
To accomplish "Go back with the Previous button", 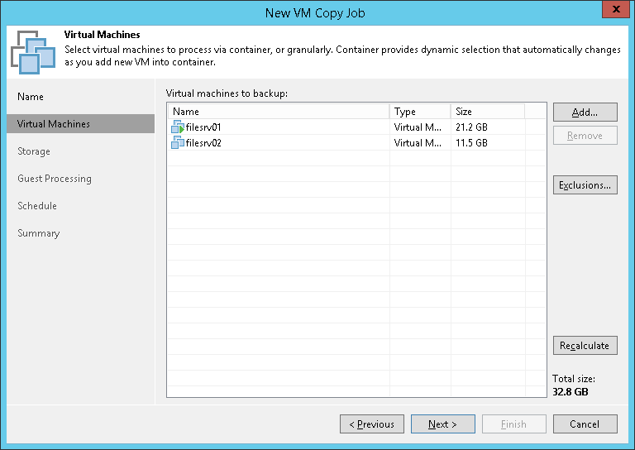I will (371, 424).
